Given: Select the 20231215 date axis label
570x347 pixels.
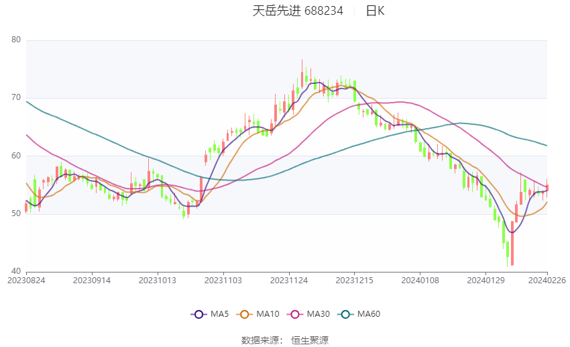Looking at the screenshot, I should [355, 281].
